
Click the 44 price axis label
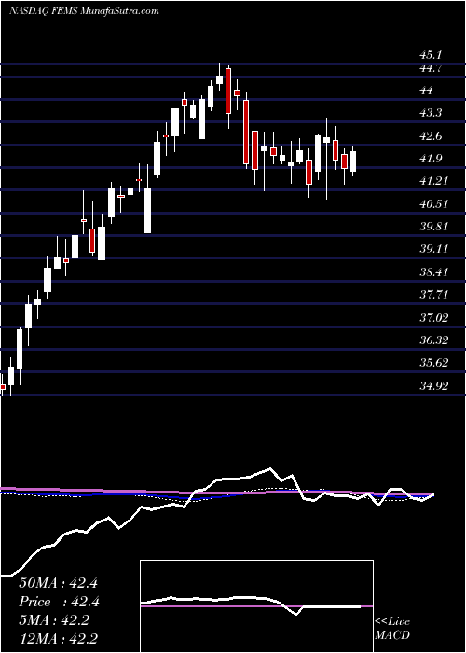[x=427, y=90]
